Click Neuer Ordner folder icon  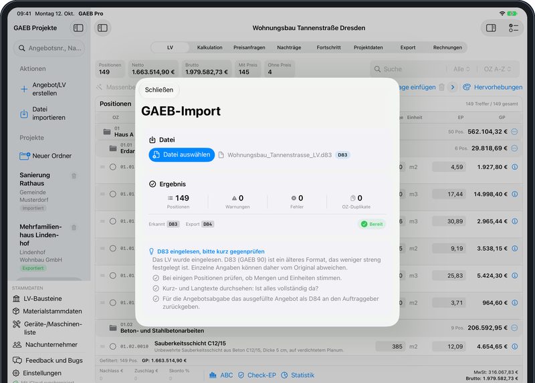(25, 156)
